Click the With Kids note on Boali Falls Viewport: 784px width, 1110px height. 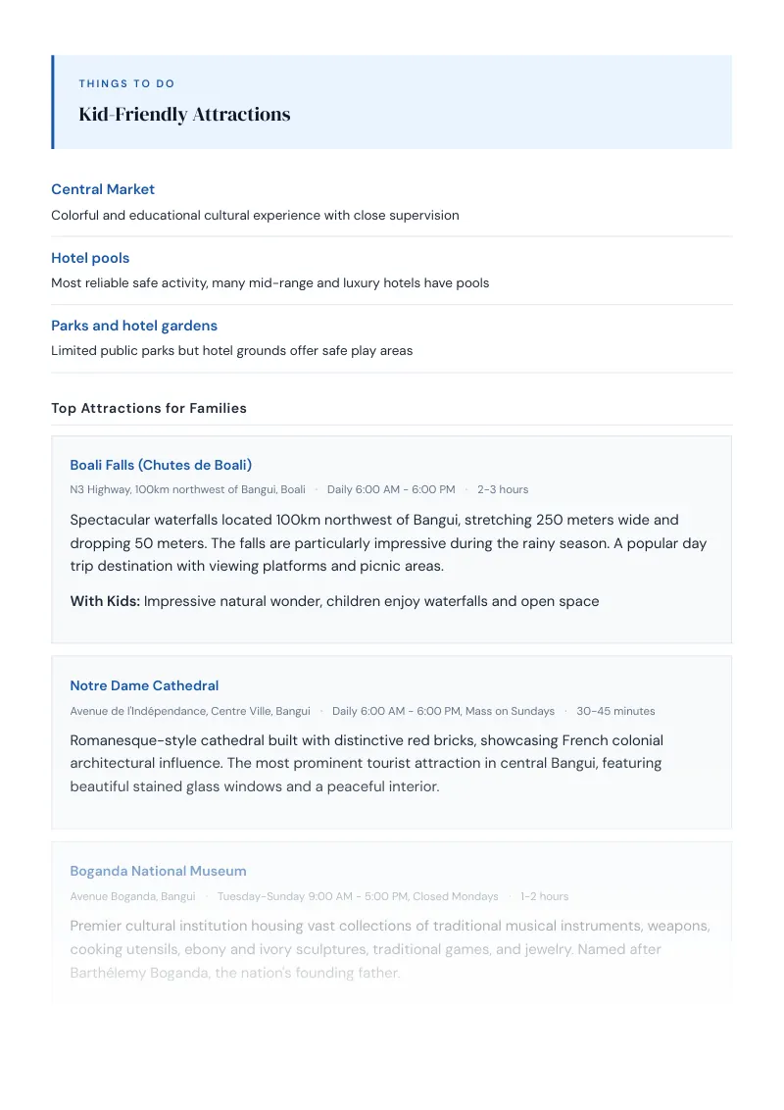(335, 601)
